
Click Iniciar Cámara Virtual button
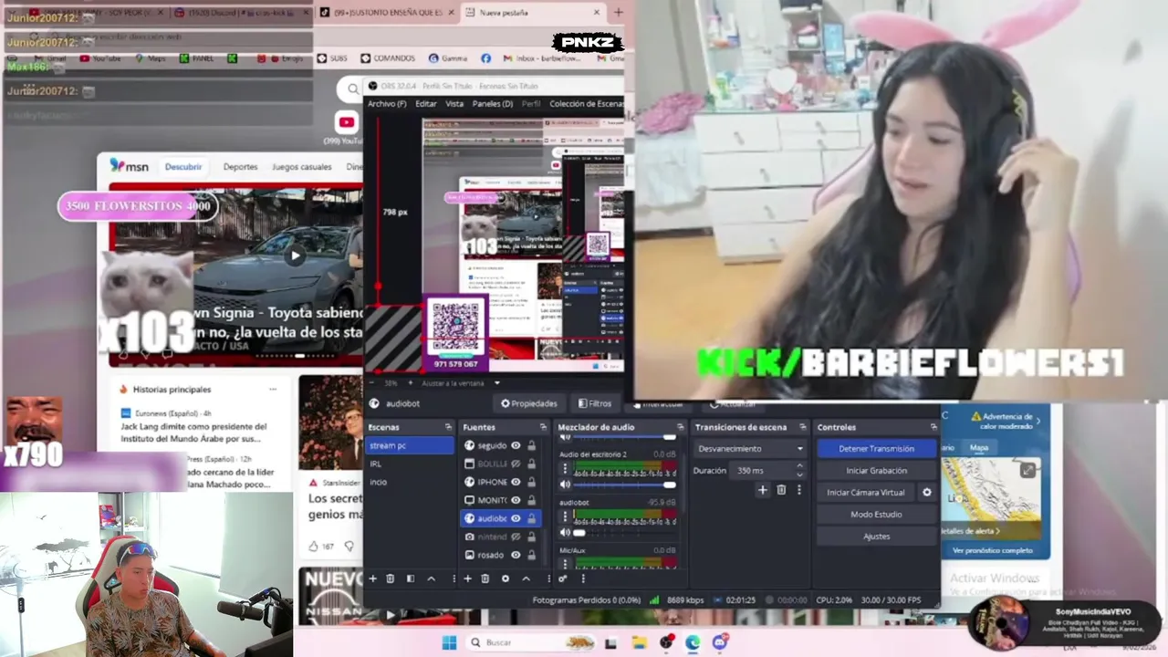(865, 493)
